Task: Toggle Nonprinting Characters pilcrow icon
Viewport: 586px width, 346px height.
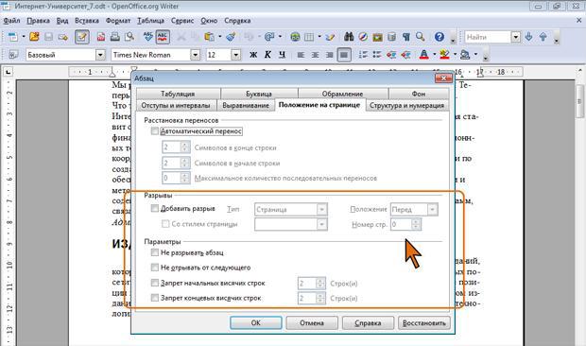Action: pyautogui.click(x=406, y=37)
